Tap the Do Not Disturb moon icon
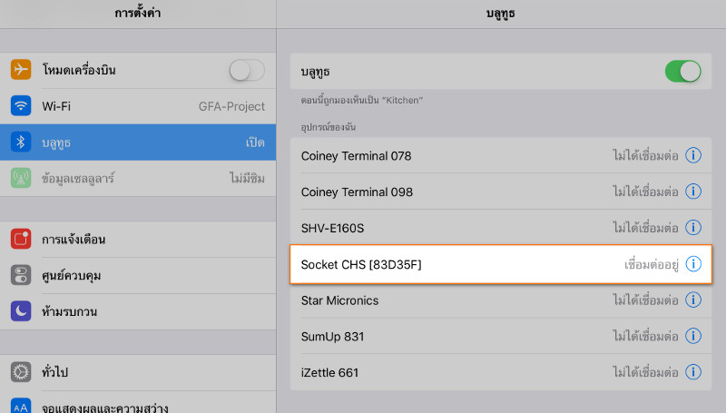Screen dimensions: 726x413 [21, 311]
